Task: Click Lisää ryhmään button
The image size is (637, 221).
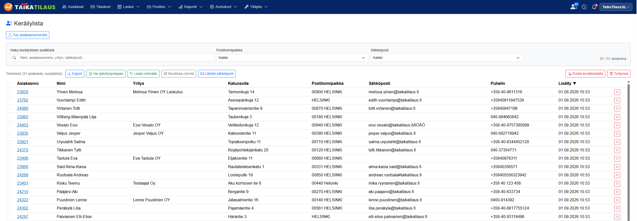Action: point(144,74)
